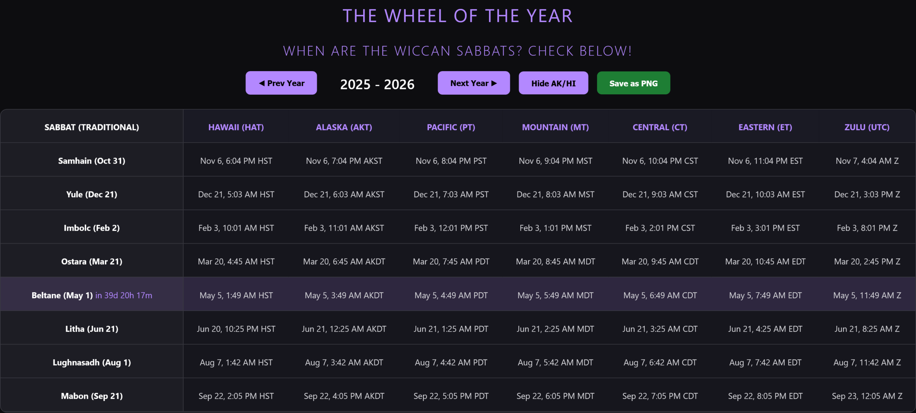
Task: Advance to the next year
Action: click(x=473, y=83)
